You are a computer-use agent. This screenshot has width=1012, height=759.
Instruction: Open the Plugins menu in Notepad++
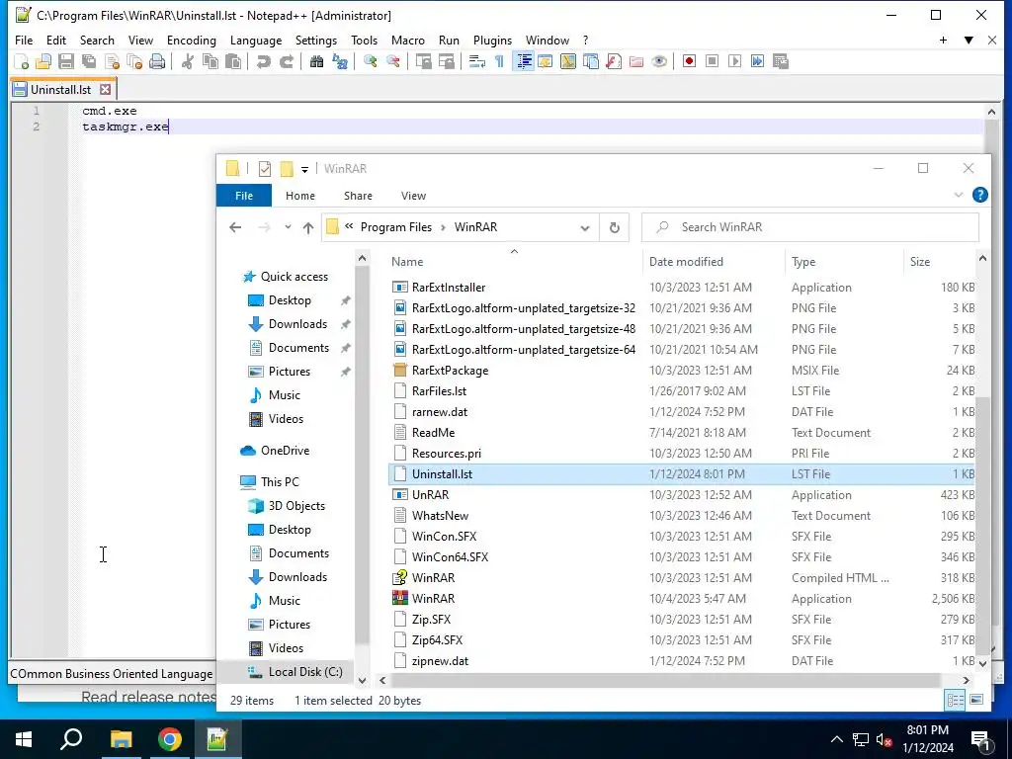click(x=492, y=40)
